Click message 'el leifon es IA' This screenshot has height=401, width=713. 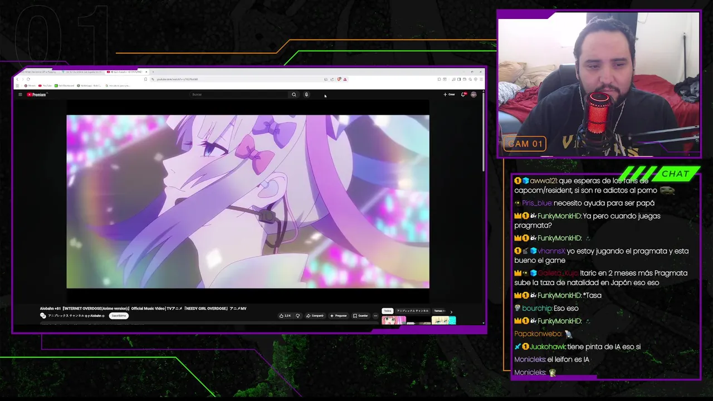(568, 360)
